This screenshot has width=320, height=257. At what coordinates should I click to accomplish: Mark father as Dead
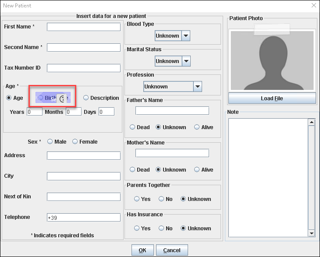point(133,127)
